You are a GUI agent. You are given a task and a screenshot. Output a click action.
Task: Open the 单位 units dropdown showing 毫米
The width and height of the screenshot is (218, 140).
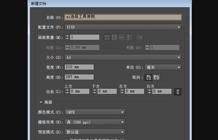[x=163, y=67]
